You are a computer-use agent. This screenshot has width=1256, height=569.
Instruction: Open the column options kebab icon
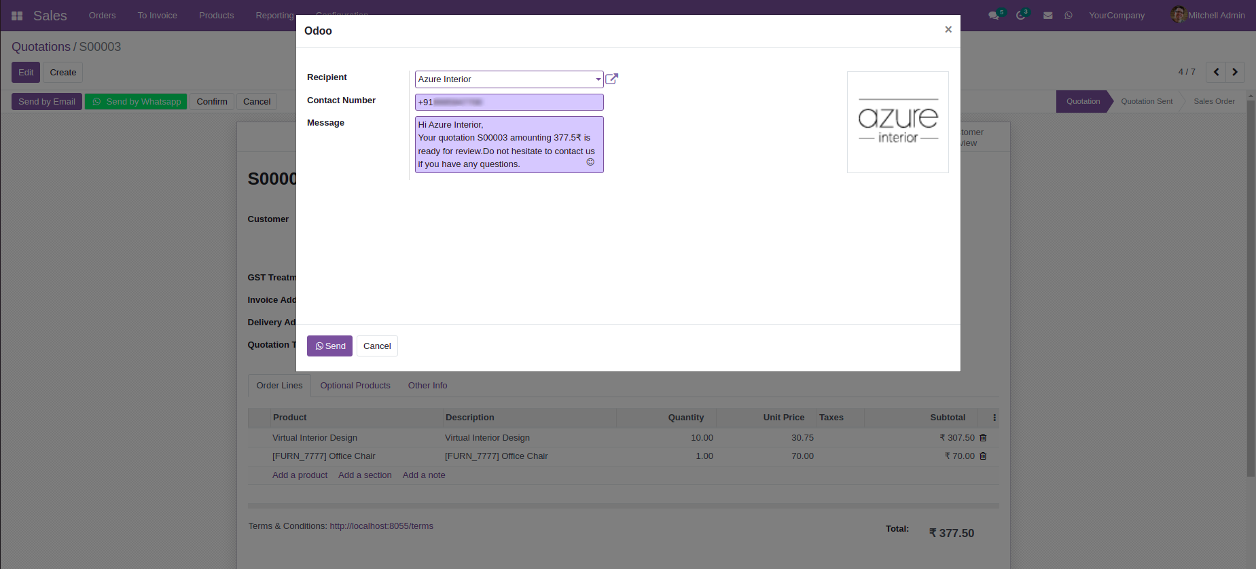[994, 418]
